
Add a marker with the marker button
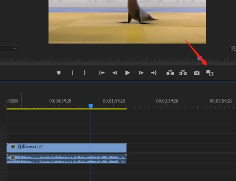tap(59, 73)
